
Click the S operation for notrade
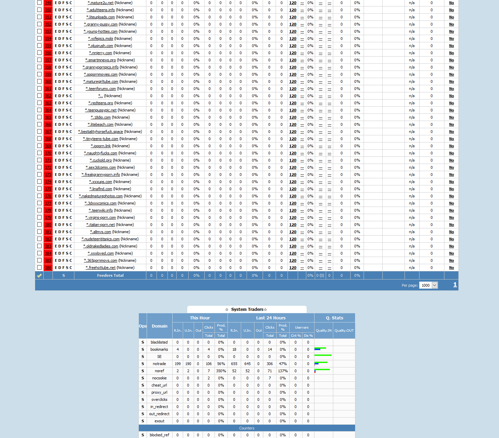(143, 364)
